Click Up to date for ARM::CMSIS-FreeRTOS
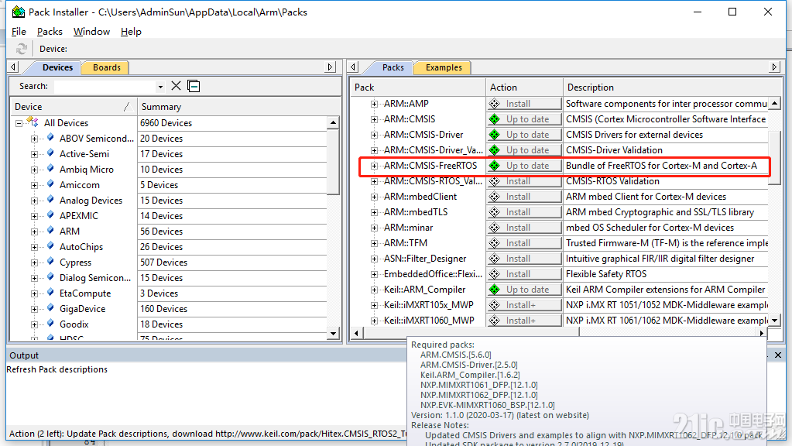Image resolution: width=792 pixels, height=446 pixels. click(x=524, y=166)
